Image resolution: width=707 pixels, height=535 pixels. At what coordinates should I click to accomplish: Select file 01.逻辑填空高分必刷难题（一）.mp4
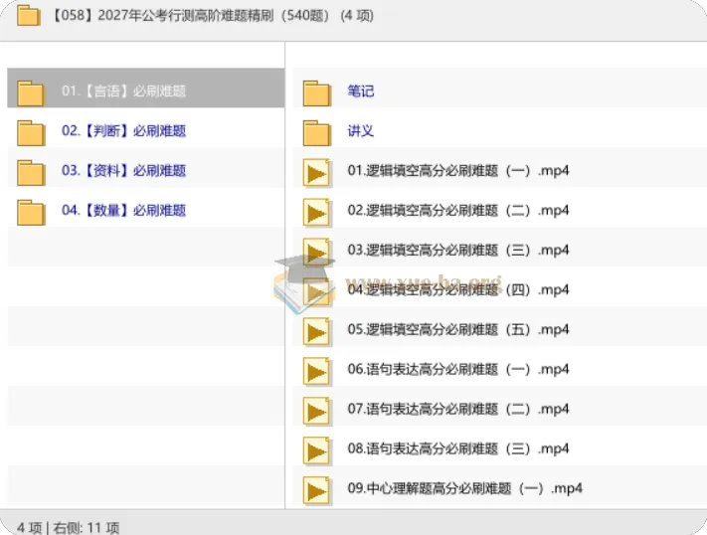click(x=458, y=170)
